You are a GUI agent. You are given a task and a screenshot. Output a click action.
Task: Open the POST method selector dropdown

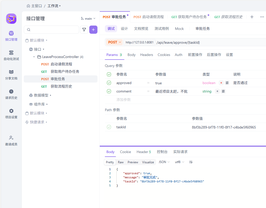point(114,42)
